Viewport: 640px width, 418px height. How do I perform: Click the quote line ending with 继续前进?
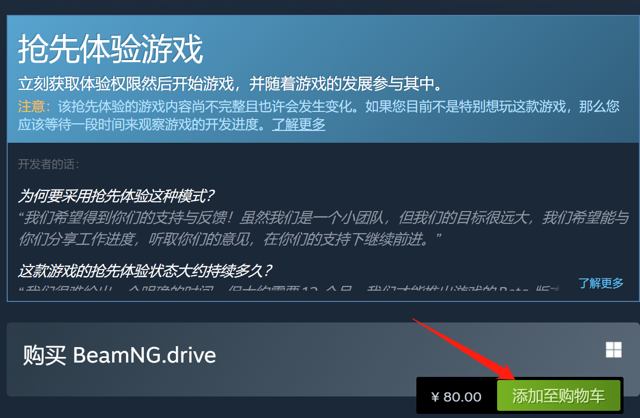230,239
